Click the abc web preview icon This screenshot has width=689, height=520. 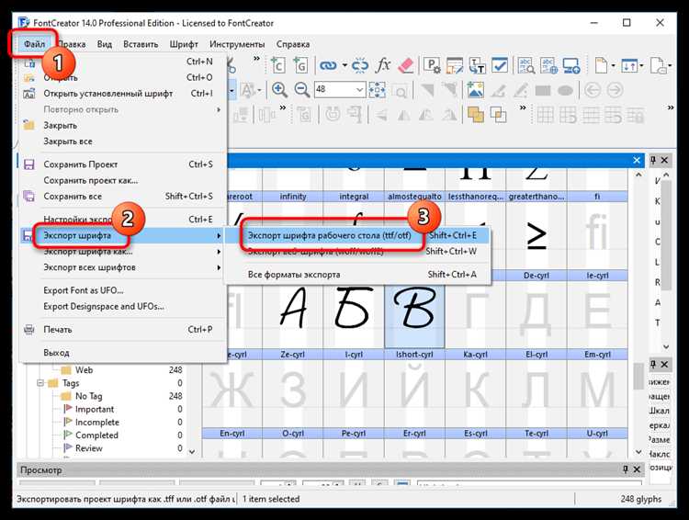click(x=548, y=65)
